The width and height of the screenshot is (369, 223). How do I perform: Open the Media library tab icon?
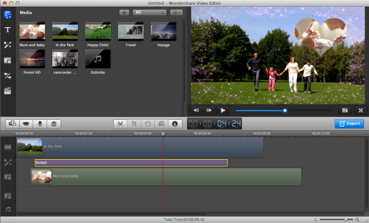click(7, 15)
